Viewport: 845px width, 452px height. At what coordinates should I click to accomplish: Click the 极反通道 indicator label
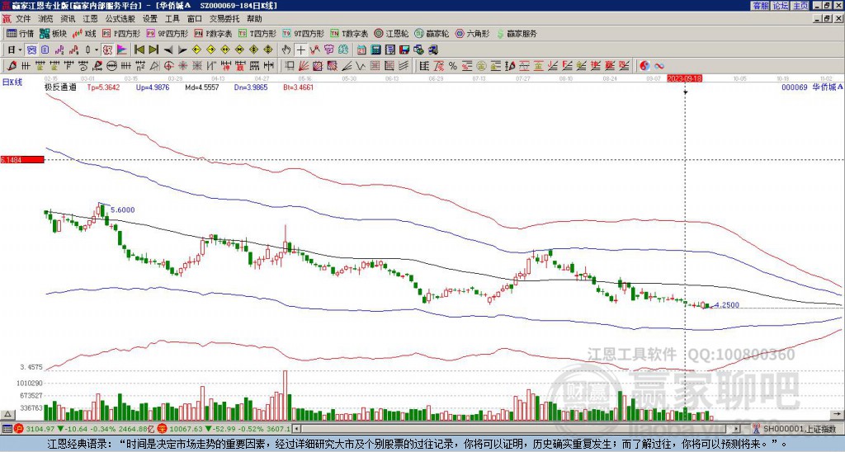point(60,87)
